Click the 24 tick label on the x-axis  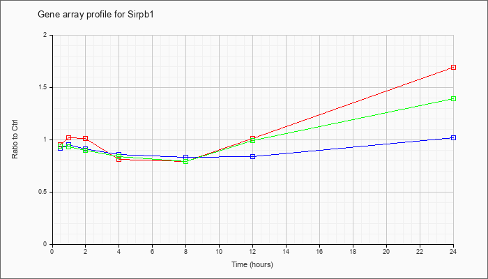(453, 251)
